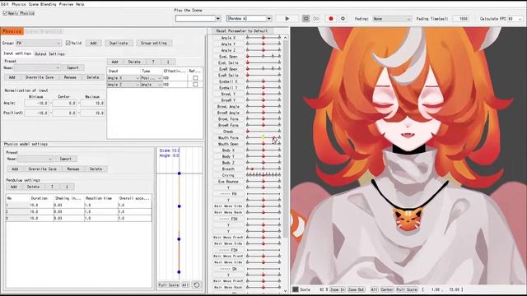Click the Center view button
Image resolution: width=527 pixels, height=296 pixels.
pyautogui.click(x=387, y=289)
